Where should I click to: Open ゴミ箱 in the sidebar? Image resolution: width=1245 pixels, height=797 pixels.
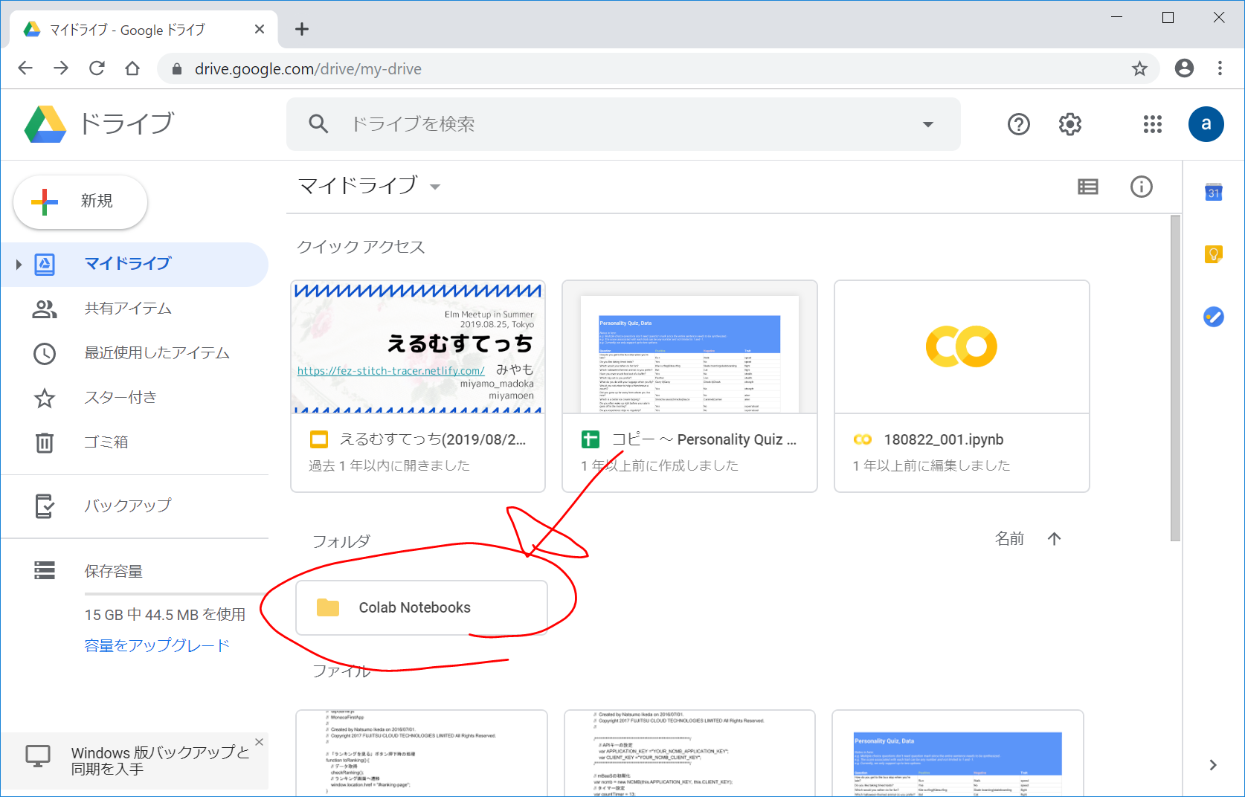tap(106, 442)
